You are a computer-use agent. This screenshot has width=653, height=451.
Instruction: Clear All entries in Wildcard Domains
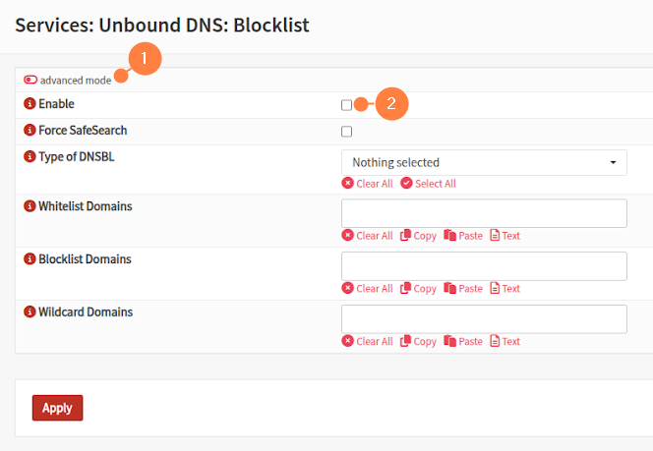pos(367,342)
